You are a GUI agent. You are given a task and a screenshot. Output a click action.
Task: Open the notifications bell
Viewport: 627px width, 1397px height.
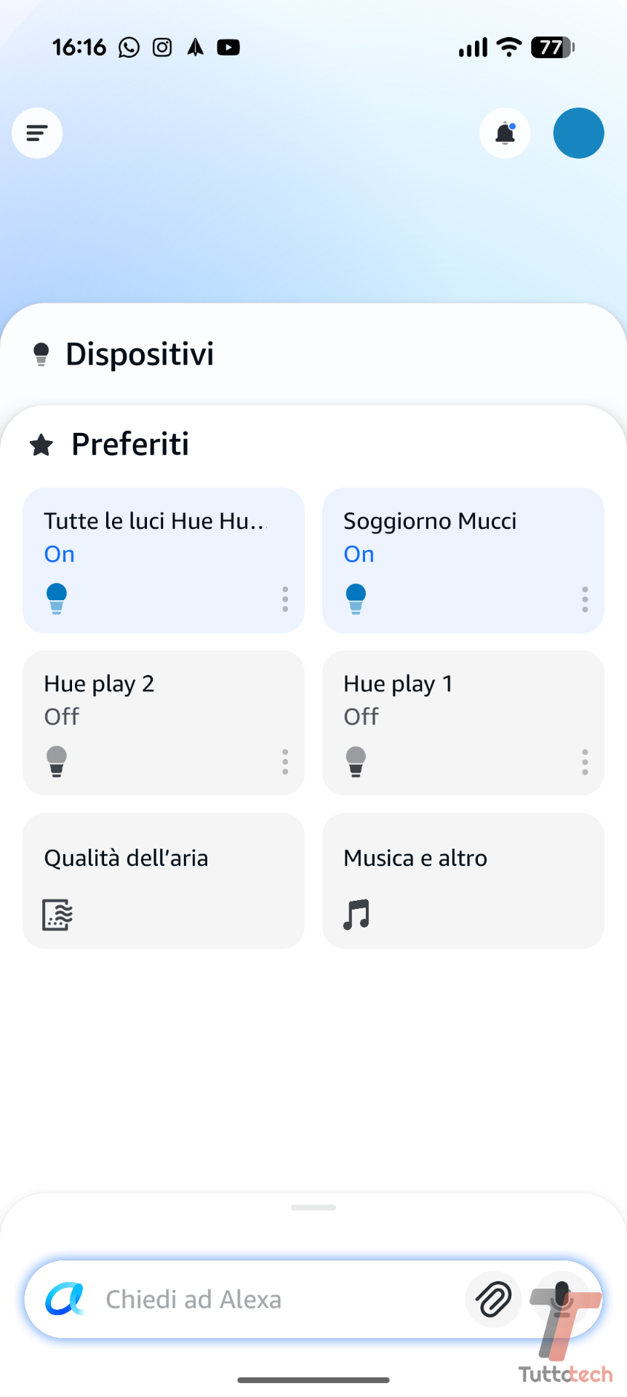pos(505,133)
